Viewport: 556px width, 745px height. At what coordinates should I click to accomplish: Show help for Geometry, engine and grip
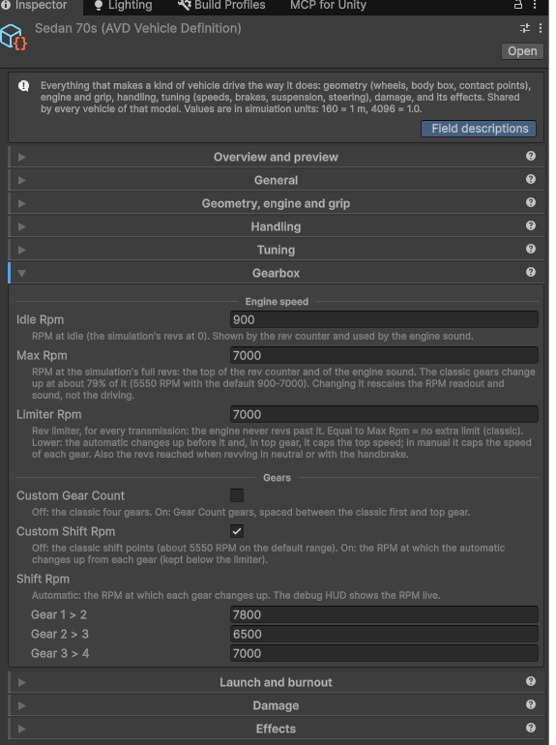[x=531, y=202]
